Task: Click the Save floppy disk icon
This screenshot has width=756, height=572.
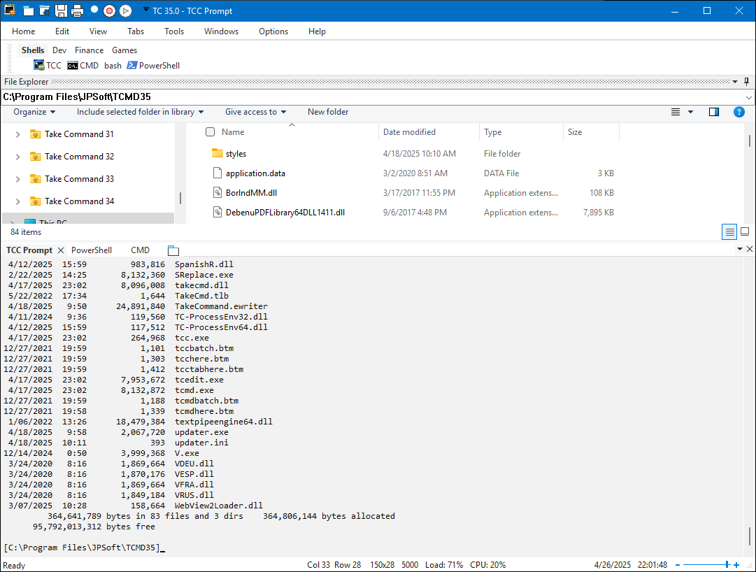Action: click(61, 10)
